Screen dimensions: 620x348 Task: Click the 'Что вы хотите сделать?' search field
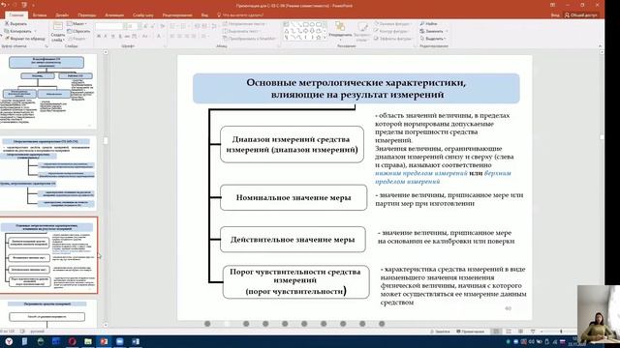(x=240, y=15)
